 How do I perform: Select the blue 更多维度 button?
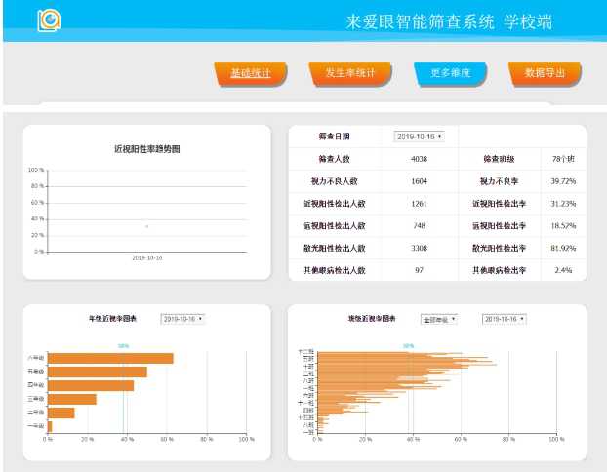click(x=450, y=73)
